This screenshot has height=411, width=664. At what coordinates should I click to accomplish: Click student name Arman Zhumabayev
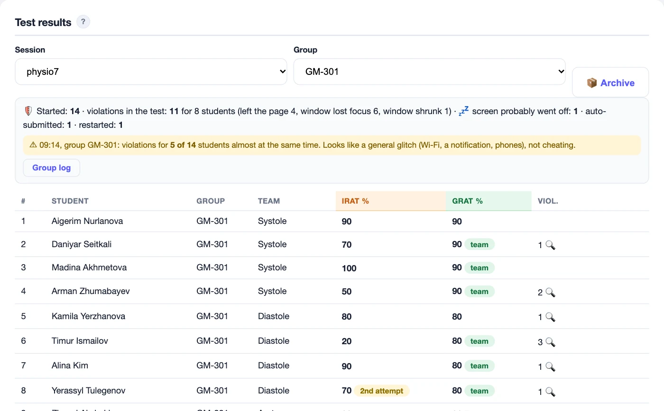click(x=91, y=291)
